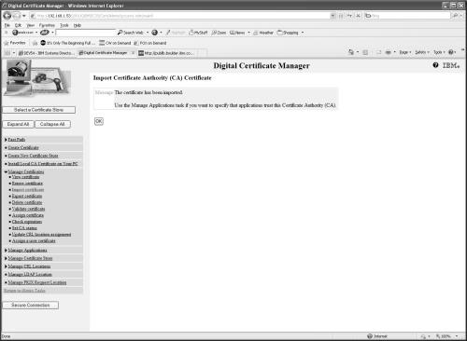Open the Manage LDAP Location link
The width and height of the screenshot is (467, 341).
point(30,274)
